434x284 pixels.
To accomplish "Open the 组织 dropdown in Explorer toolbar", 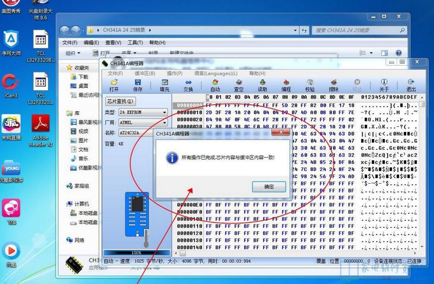I will [73, 53].
